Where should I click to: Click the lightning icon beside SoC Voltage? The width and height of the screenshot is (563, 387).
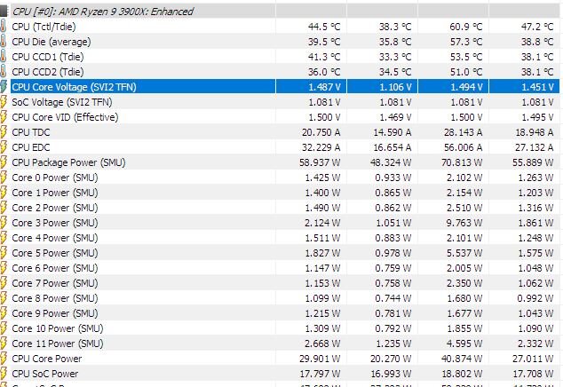point(4,102)
